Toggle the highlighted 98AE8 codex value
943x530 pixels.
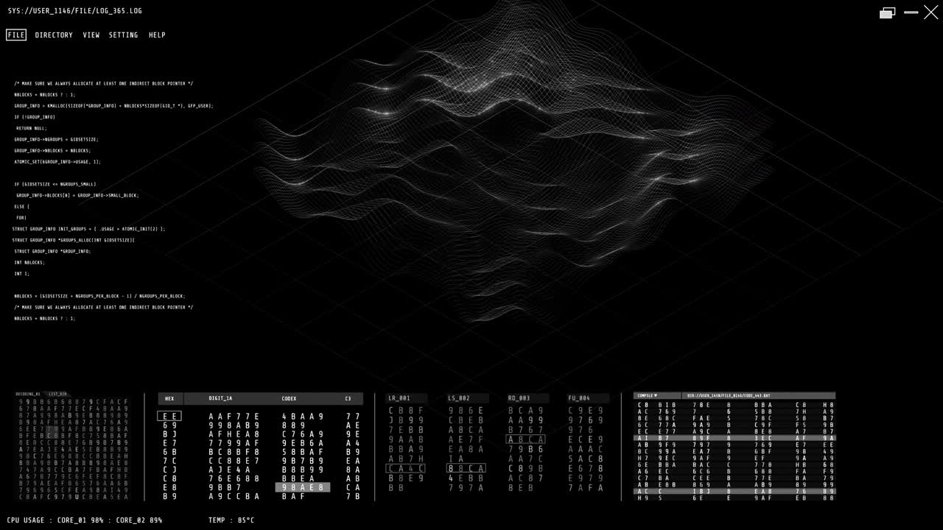point(303,487)
